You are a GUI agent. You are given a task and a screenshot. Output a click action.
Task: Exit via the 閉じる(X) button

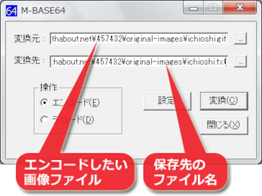tap(224, 125)
